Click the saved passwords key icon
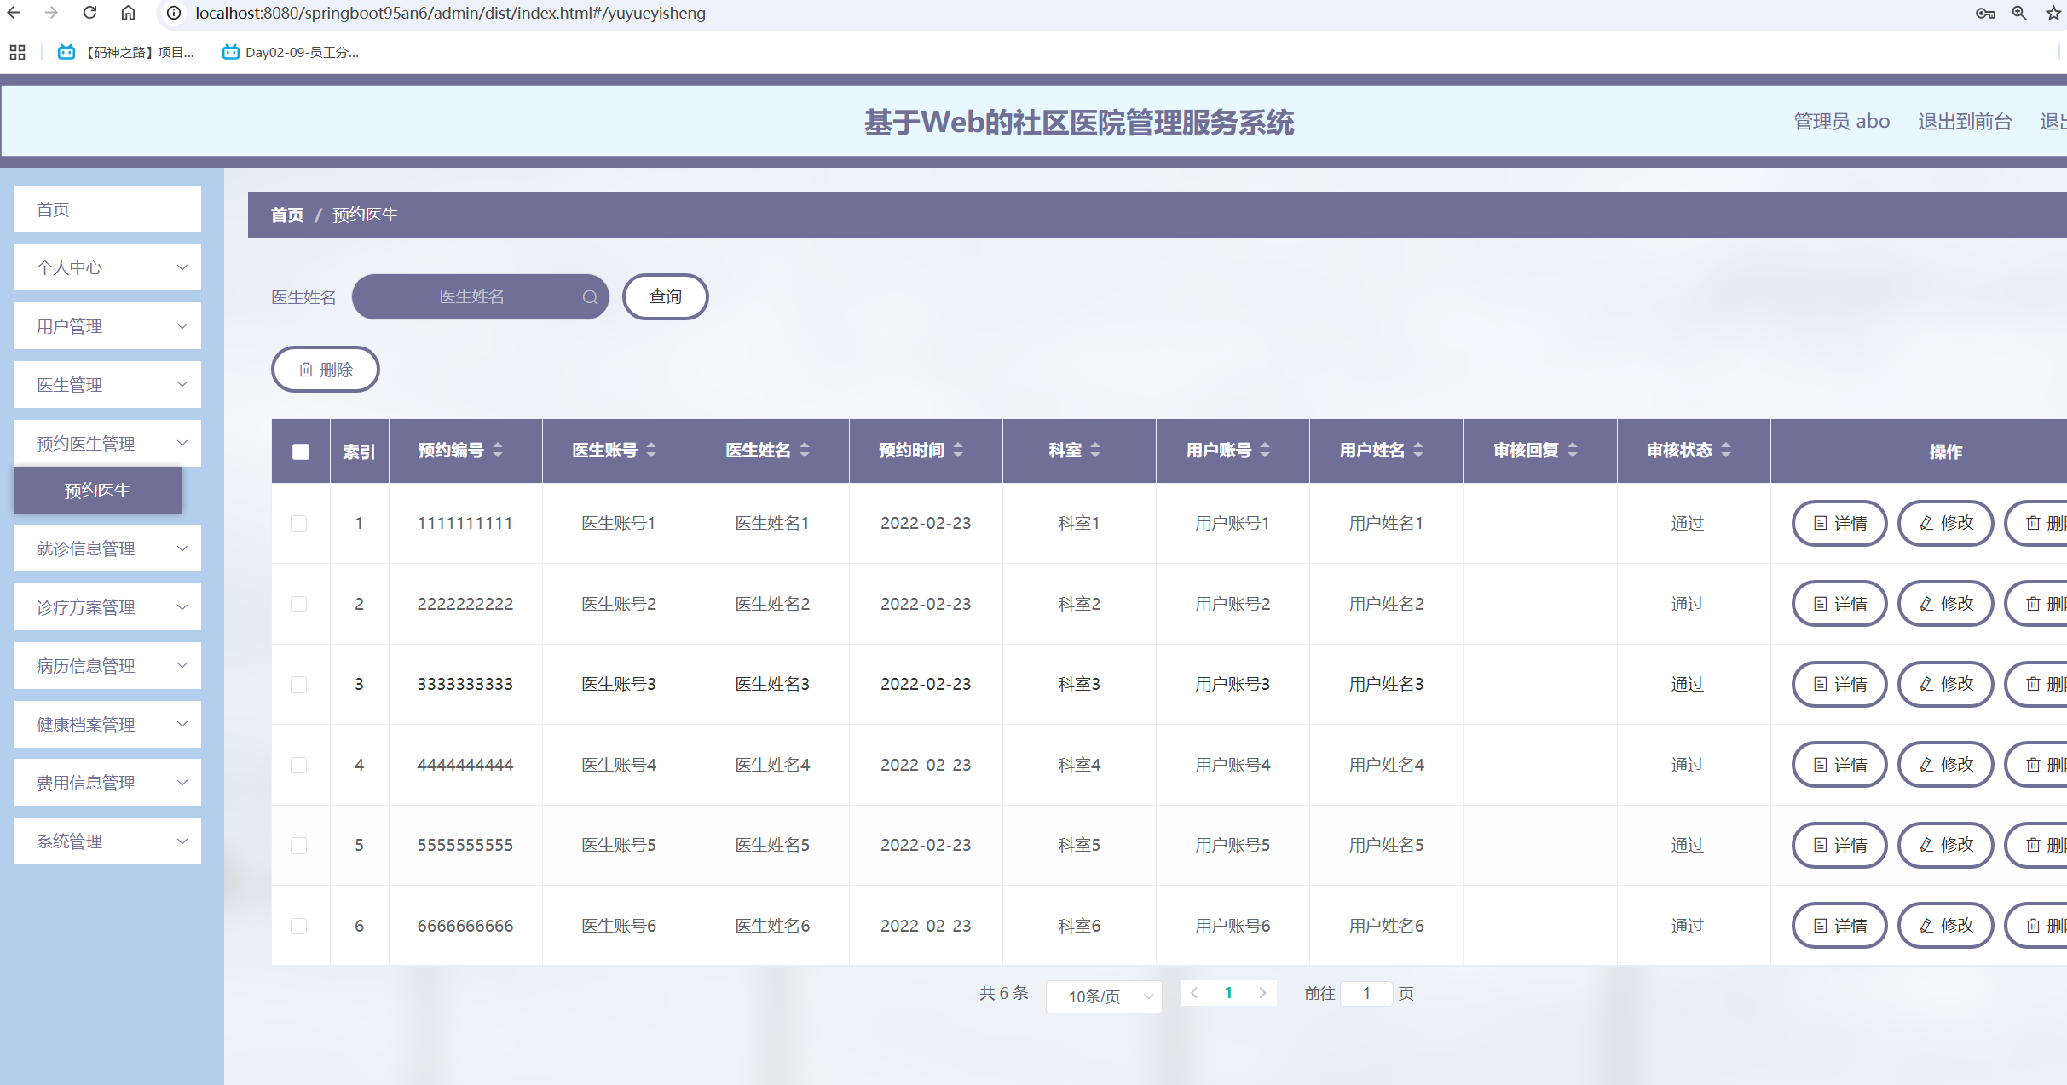Screen dimensions: 2067x1085 (1985, 13)
